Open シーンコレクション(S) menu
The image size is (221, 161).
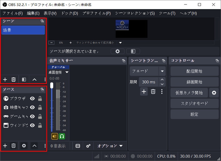(x=135, y=13)
